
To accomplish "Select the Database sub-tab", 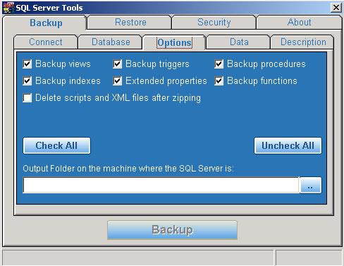I will (x=111, y=42).
